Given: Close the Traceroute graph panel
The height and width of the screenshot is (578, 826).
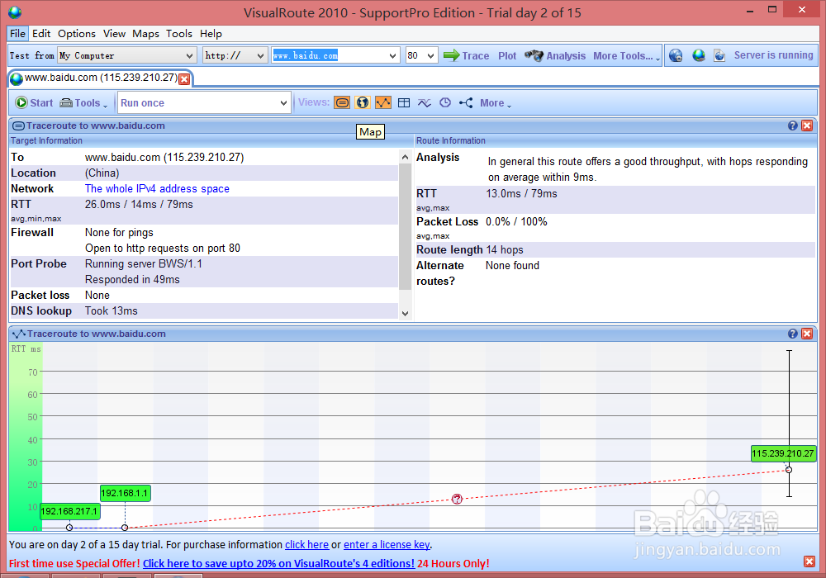Looking at the screenshot, I should pos(806,334).
